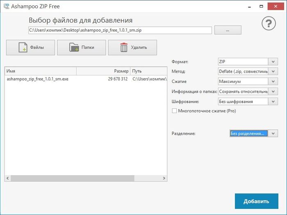Open the Сжатие Максимум dropdown
The image size is (287, 215).
point(273,81)
